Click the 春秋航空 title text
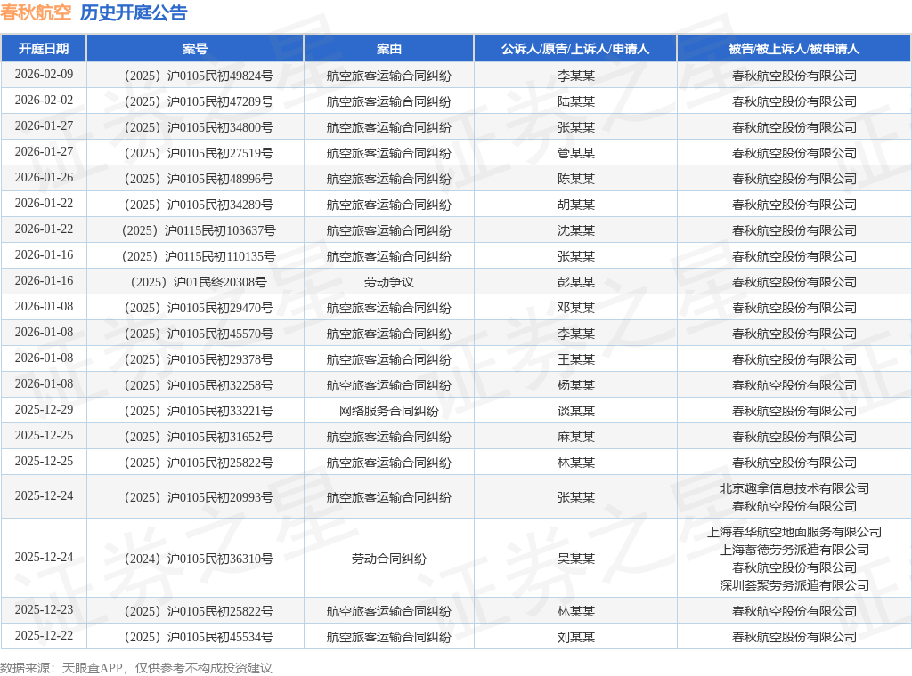Image resolution: width=912 pixels, height=676 pixels. (x=36, y=12)
